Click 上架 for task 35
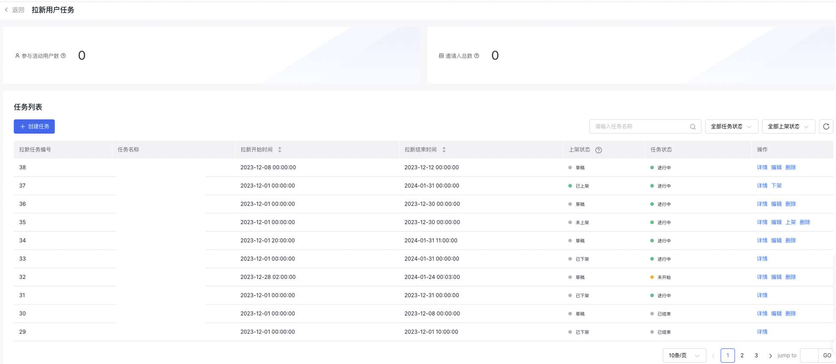Viewport: 836px width, 364px height. (790, 222)
